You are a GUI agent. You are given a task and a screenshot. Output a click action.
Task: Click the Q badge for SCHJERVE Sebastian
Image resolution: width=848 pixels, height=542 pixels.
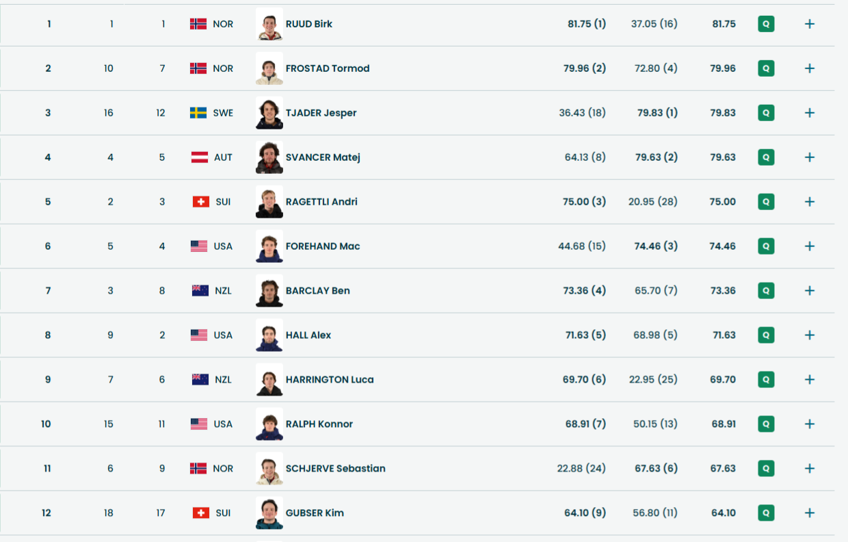pyautogui.click(x=766, y=469)
